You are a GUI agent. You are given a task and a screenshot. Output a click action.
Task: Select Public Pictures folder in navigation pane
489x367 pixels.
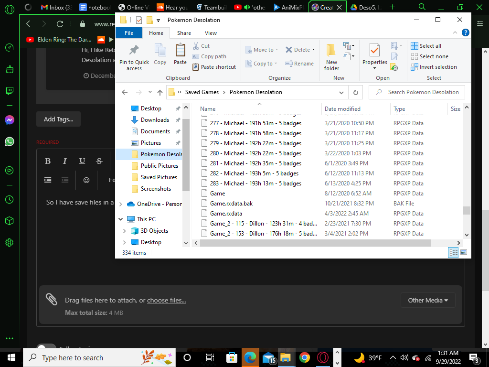pos(159,166)
